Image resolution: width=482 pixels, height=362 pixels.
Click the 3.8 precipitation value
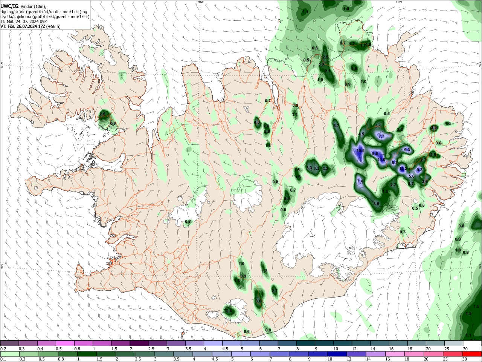(425, 182)
